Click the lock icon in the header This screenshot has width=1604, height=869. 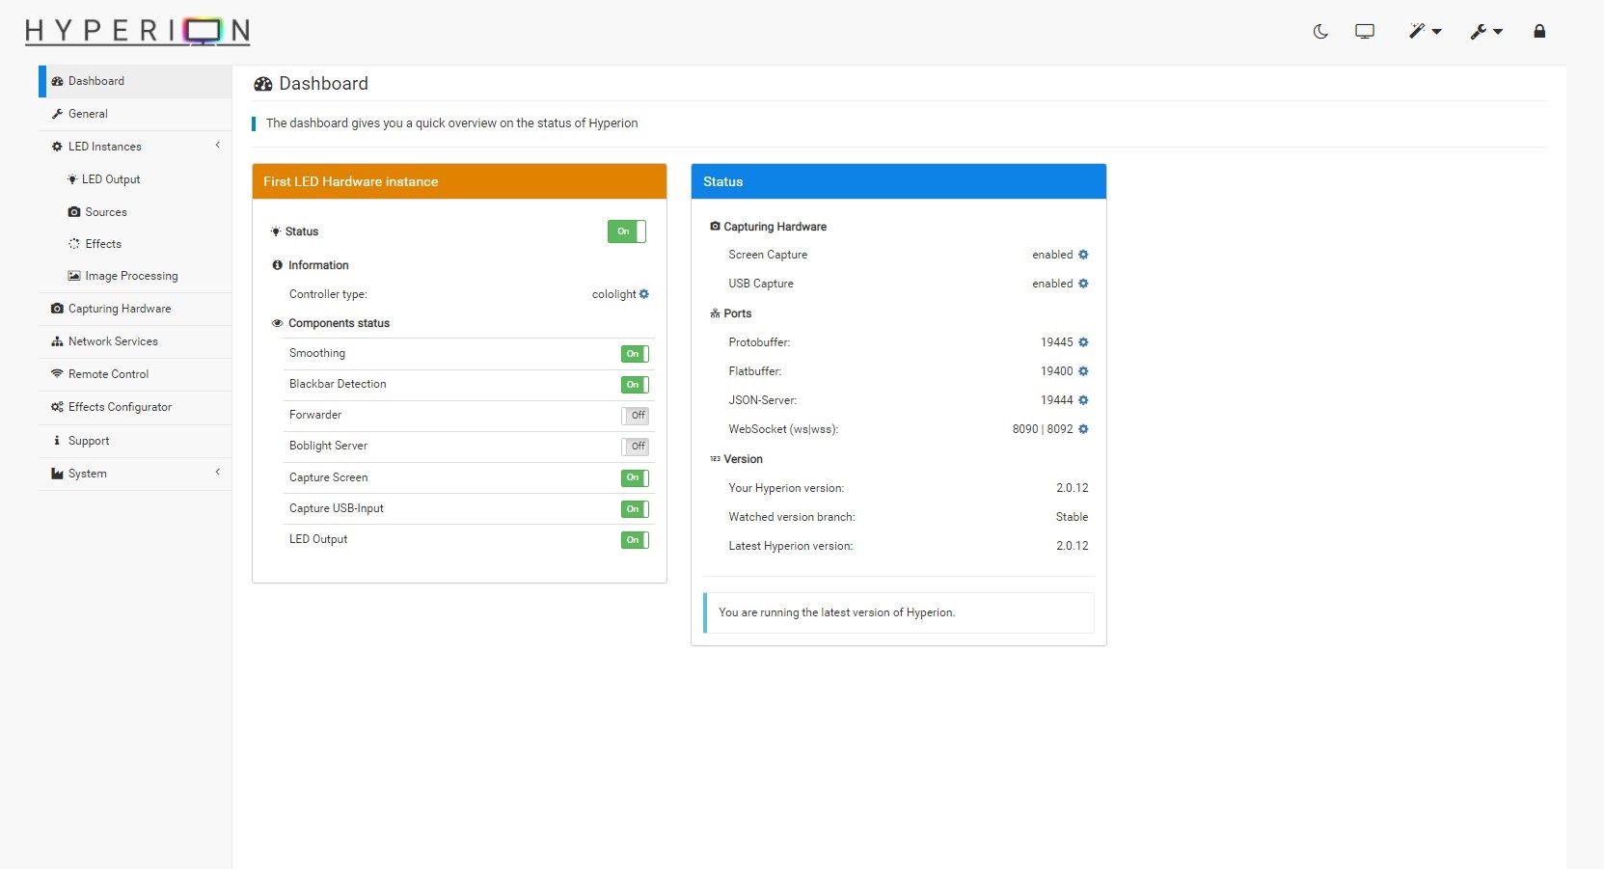(x=1539, y=32)
